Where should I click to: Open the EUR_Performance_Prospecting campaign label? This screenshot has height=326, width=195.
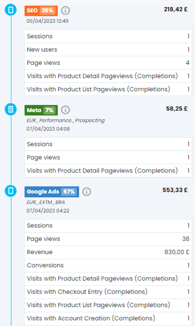(65, 121)
